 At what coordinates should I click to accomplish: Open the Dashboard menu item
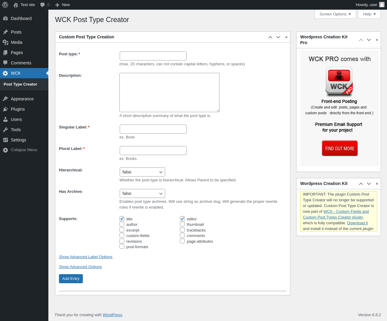[24, 18]
